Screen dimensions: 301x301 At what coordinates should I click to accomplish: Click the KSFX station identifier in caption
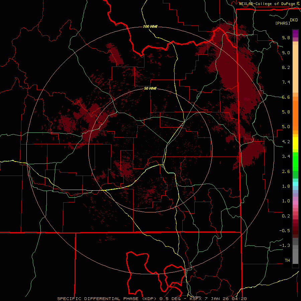195,299
